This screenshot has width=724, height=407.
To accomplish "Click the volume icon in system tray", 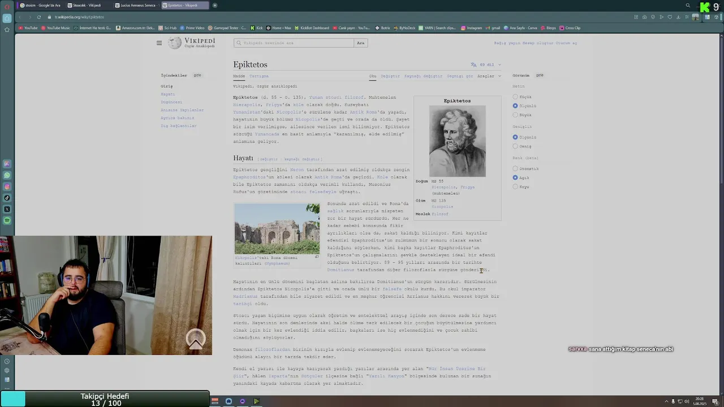I will pyautogui.click(x=687, y=401).
